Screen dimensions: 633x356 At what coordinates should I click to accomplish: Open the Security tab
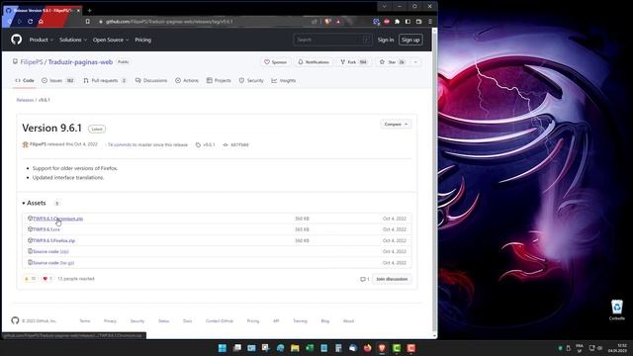[x=251, y=80]
